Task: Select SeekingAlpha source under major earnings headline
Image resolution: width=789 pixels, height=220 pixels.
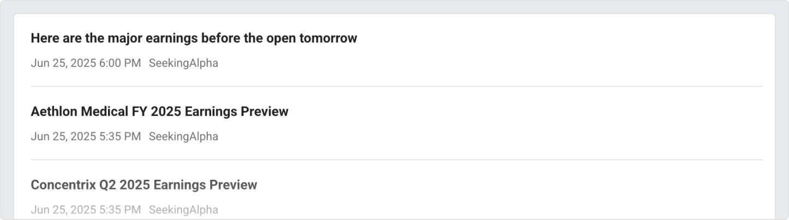Action: (183, 63)
